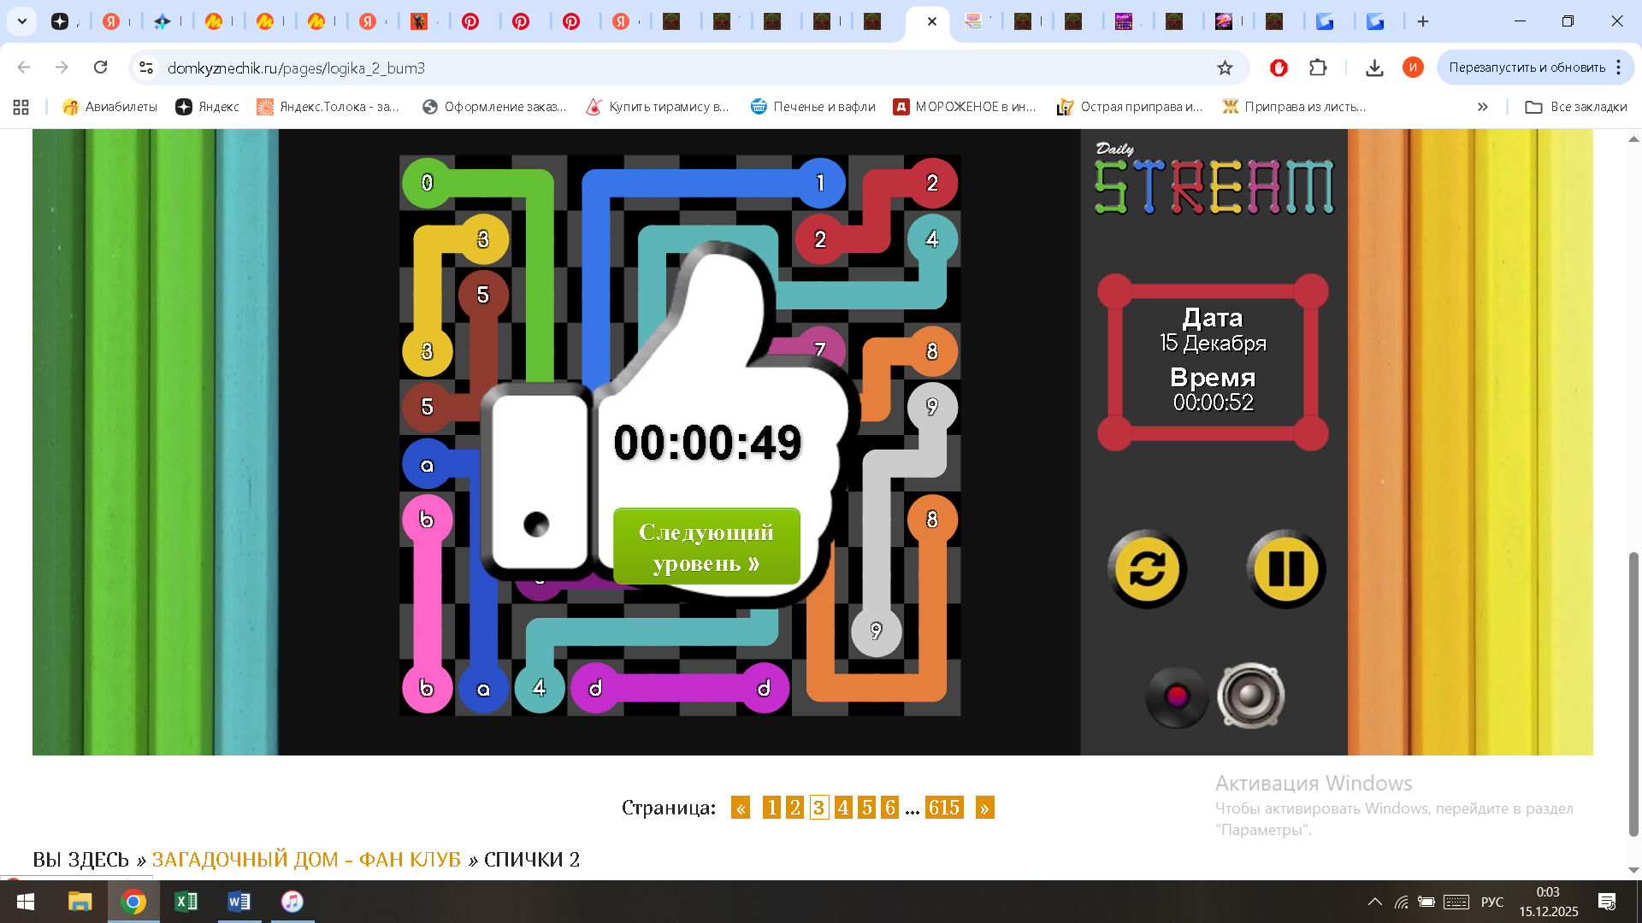This screenshot has height=923, width=1642.
Task: Expand the hidden bookmarks chevron
Action: pos(1482,107)
